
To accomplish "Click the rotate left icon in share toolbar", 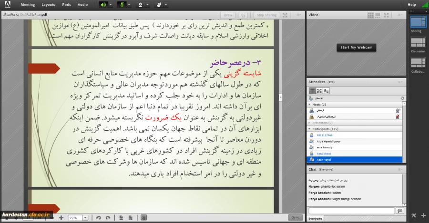I will click(99, 217).
